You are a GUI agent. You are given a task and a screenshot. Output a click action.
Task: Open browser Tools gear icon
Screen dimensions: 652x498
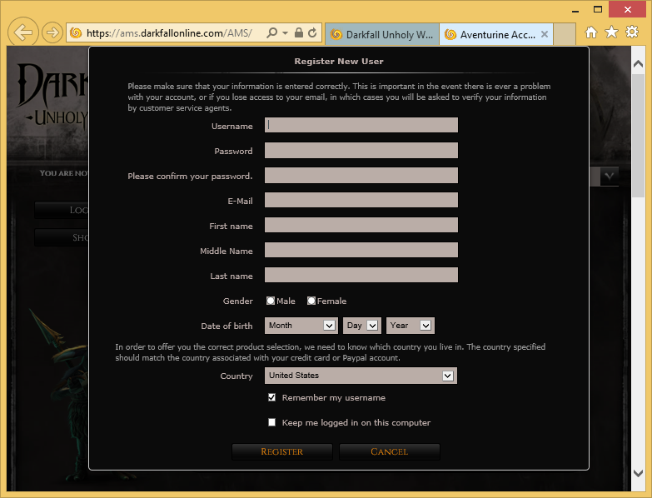click(x=632, y=32)
